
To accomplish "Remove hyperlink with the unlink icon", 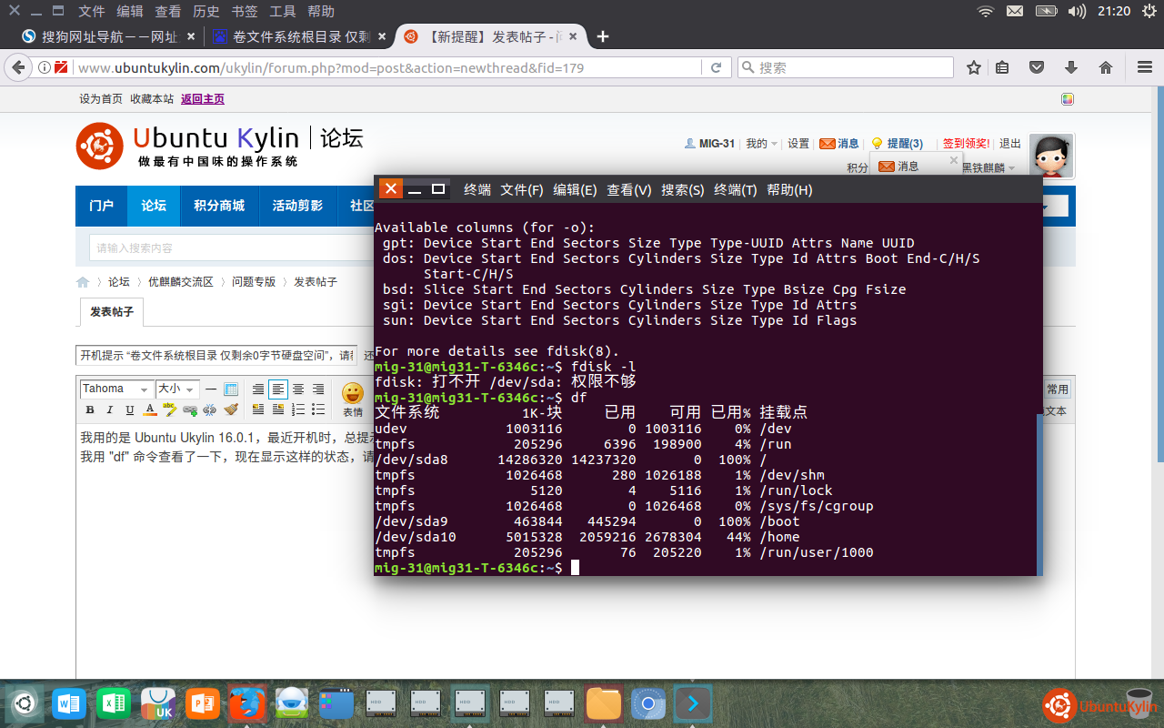I will pyautogui.click(x=210, y=410).
